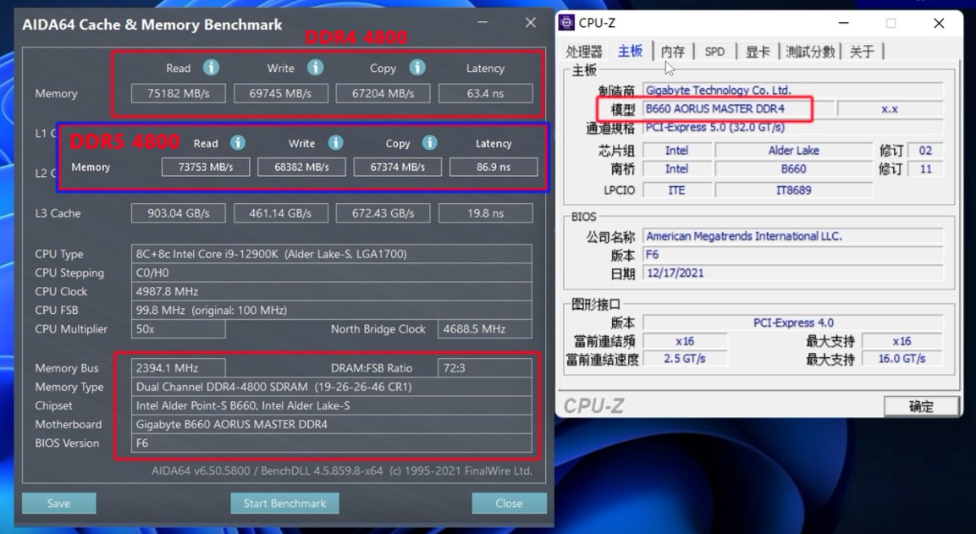This screenshot has width=976, height=534.
Task: Click the BIOS version F6 field in CPU-Z
Action: [793, 254]
